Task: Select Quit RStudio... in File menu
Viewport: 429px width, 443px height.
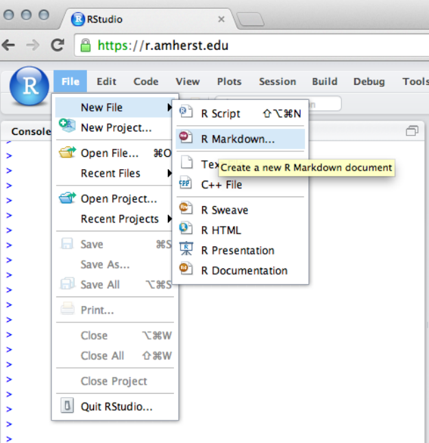Action: pyautogui.click(x=114, y=407)
